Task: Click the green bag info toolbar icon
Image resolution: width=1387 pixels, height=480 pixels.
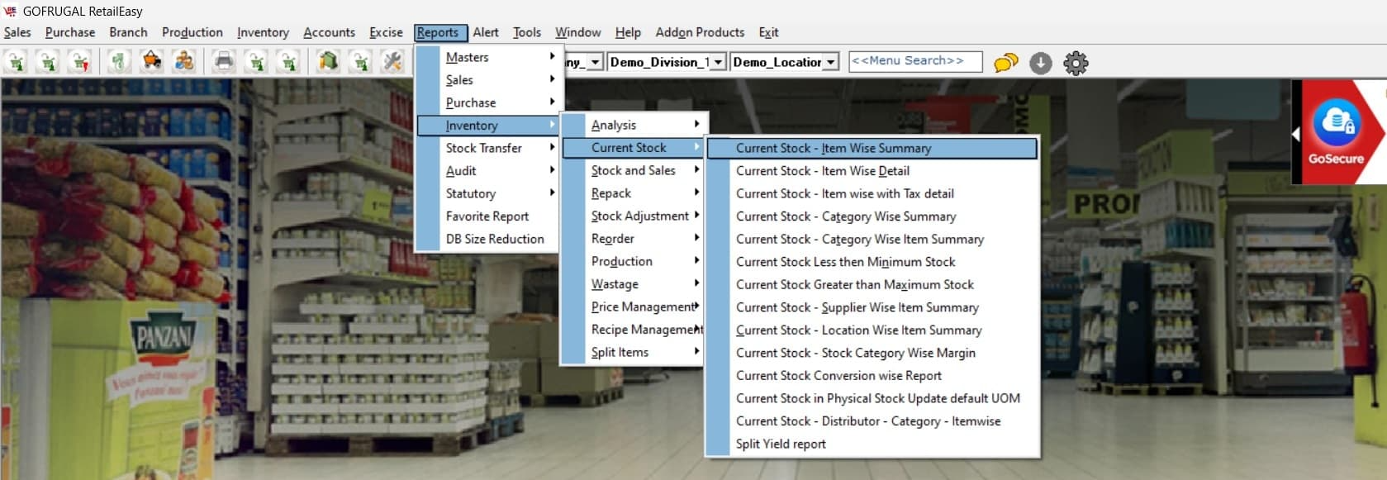Action: click(328, 62)
